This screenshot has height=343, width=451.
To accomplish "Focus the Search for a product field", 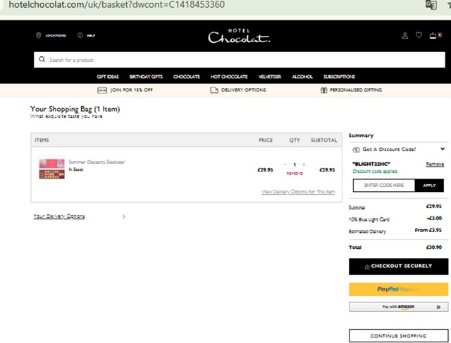I will (240, 60).
